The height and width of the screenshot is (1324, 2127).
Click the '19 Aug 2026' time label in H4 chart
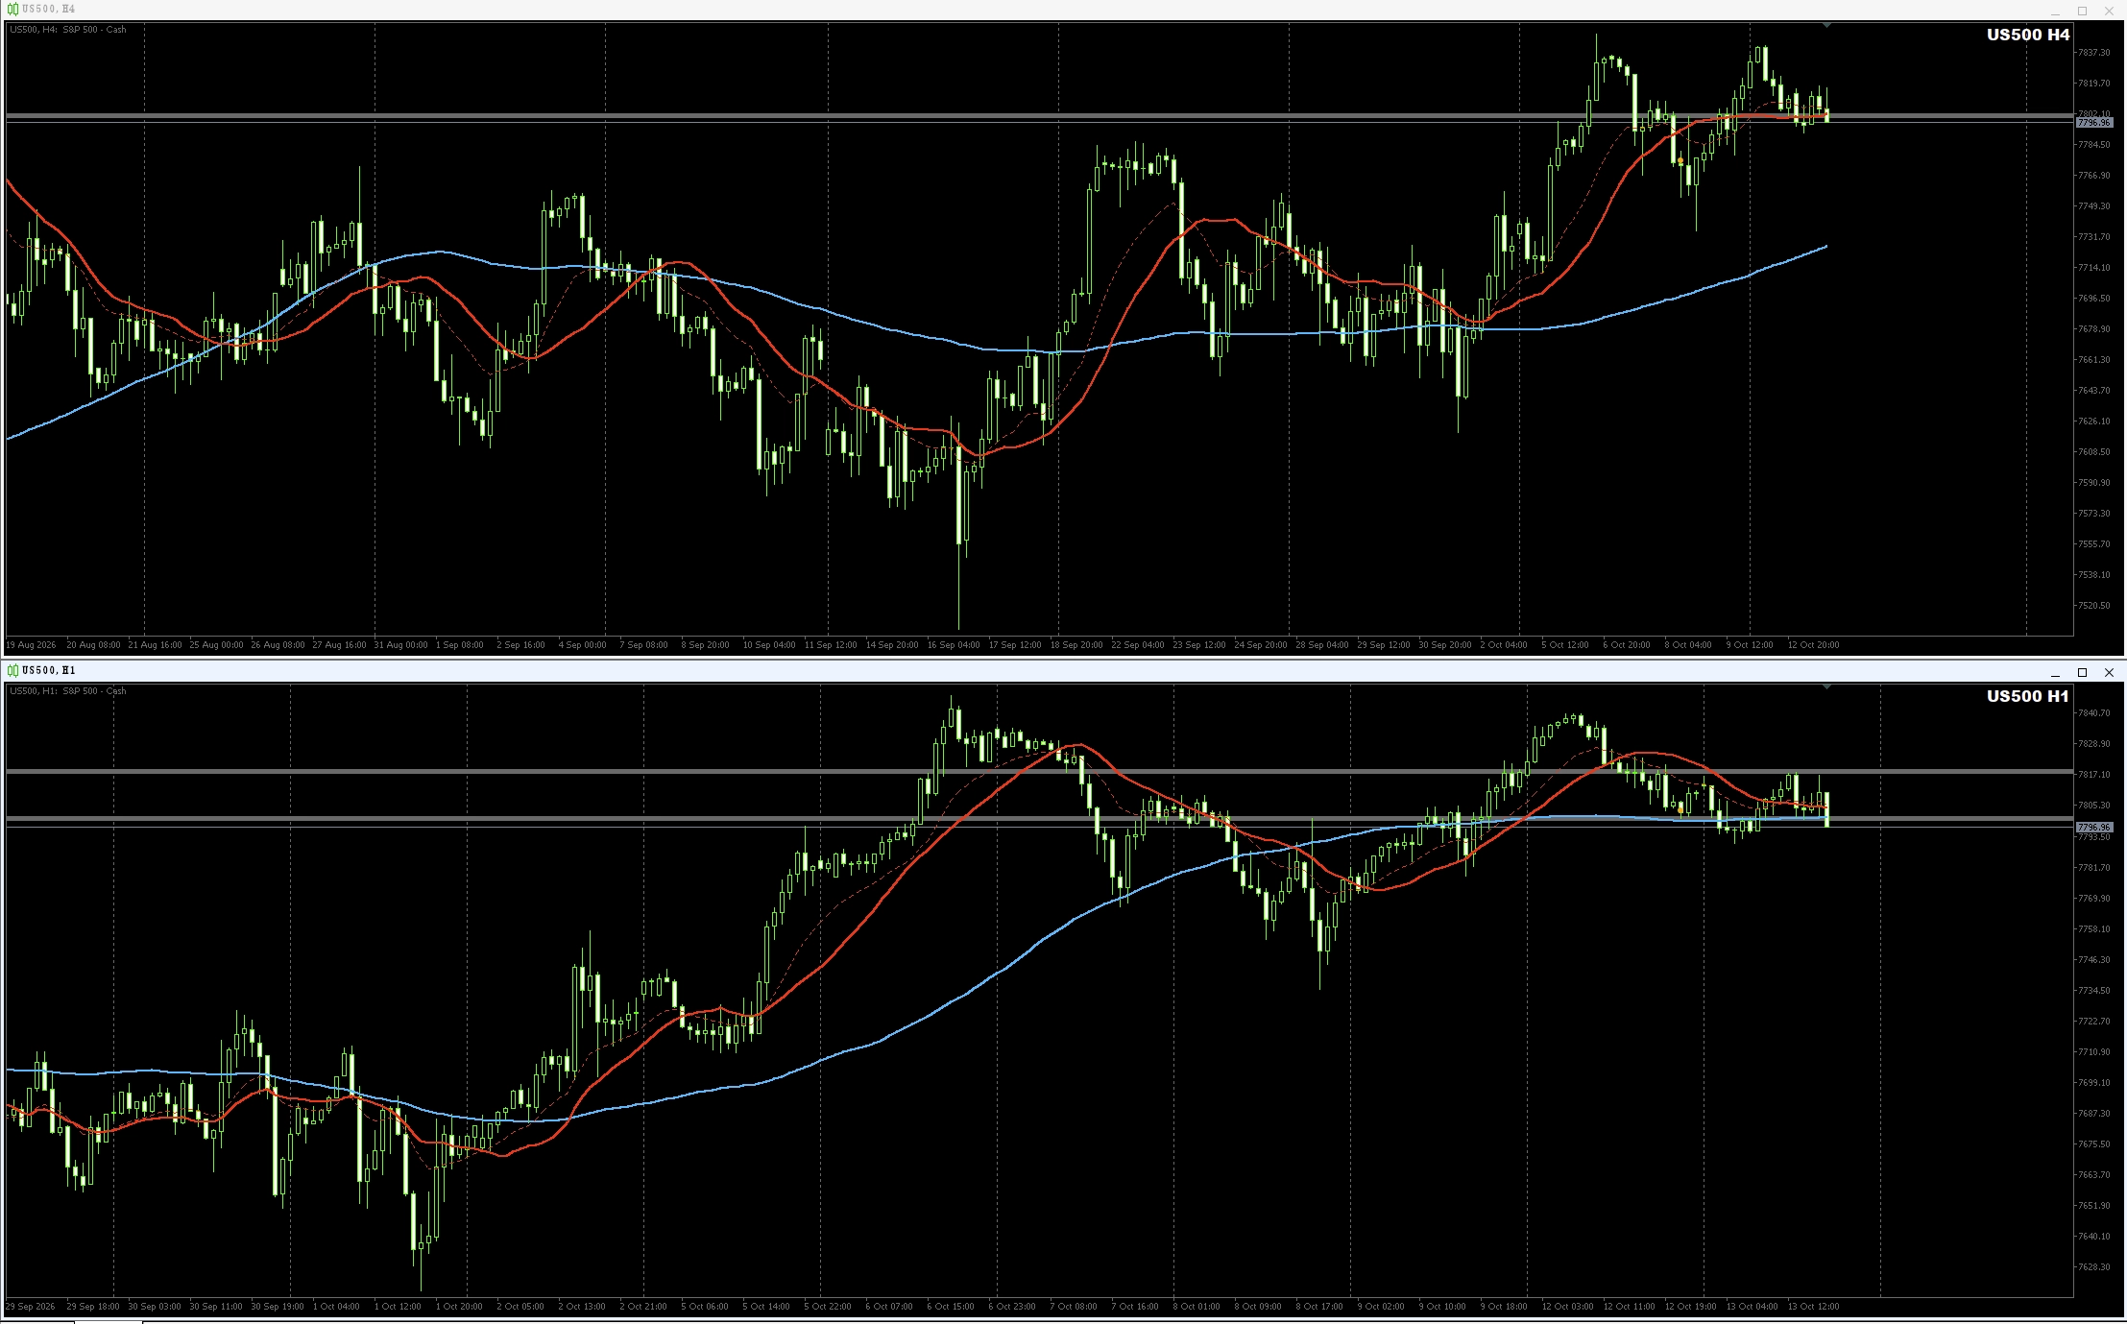(x=31, y=645)
